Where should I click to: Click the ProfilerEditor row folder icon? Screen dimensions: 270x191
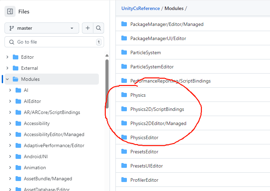click(x=124, y=180)
